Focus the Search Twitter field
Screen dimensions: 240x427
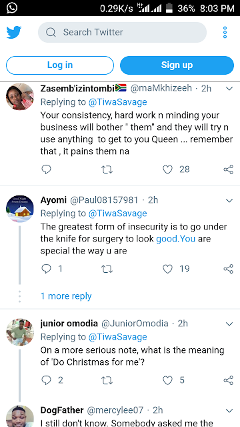click(x=122, y=33)
